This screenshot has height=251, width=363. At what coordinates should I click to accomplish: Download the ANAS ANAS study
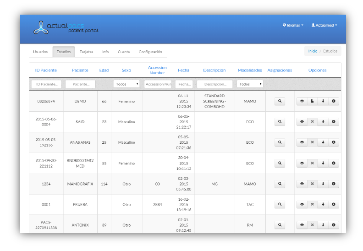point(323,142)
